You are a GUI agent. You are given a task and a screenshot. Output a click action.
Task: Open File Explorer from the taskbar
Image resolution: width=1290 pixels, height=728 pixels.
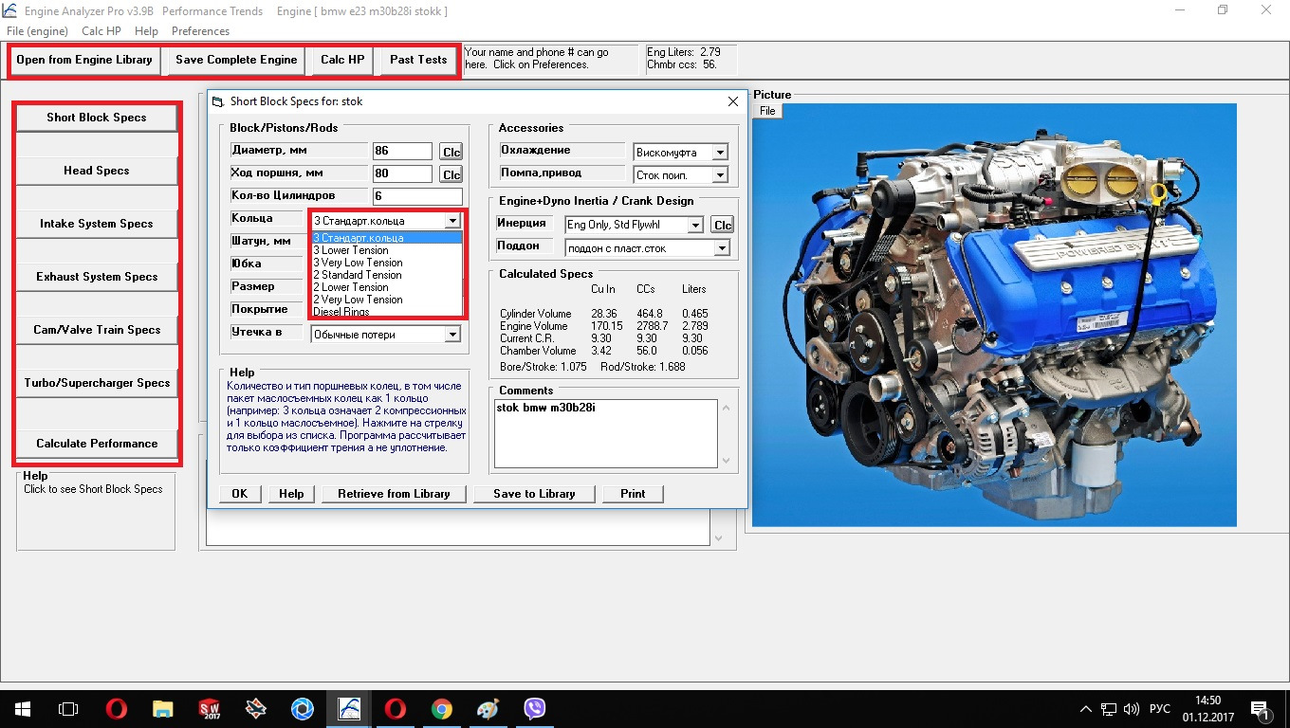tap(163, 708)
